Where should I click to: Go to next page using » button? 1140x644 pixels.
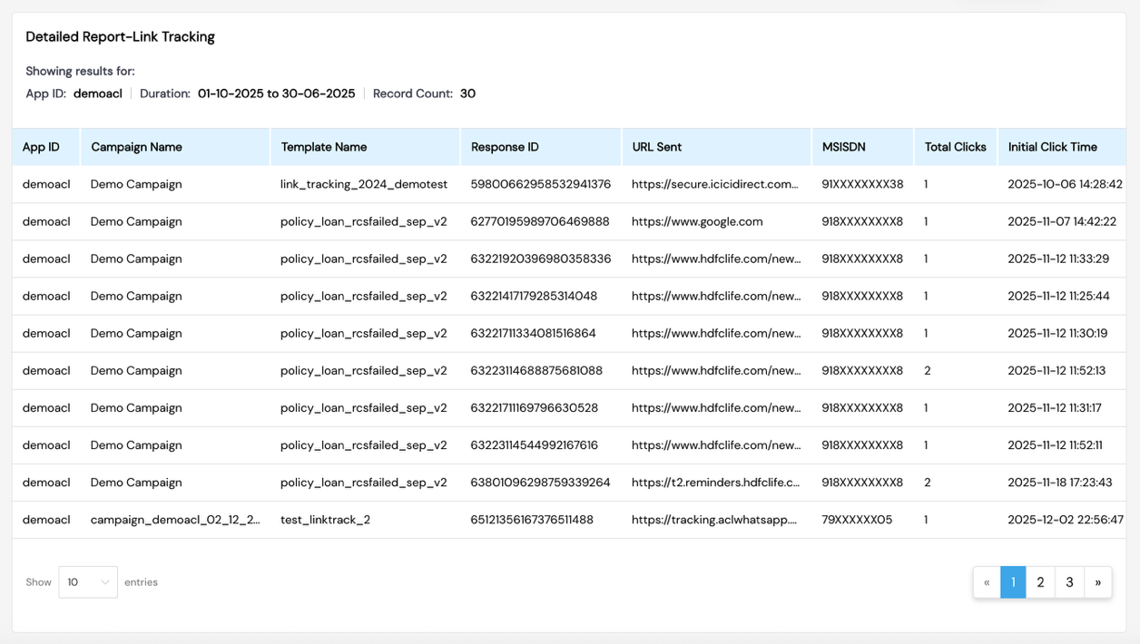tap(1097, 582)
